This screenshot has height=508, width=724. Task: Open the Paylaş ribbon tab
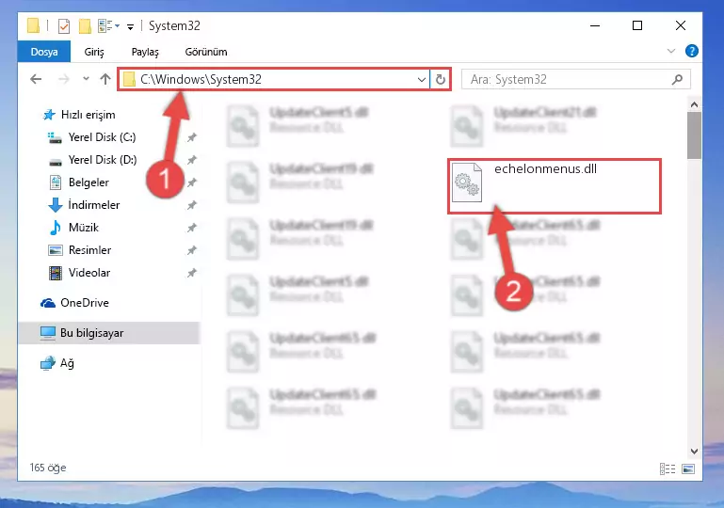pyautogui.click(x=145, y=52)
